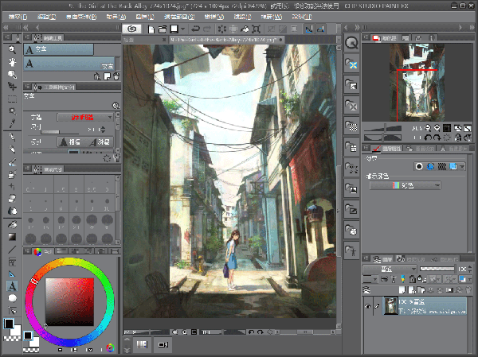Toggle the Lock layer icon

(x=412, y=279)
